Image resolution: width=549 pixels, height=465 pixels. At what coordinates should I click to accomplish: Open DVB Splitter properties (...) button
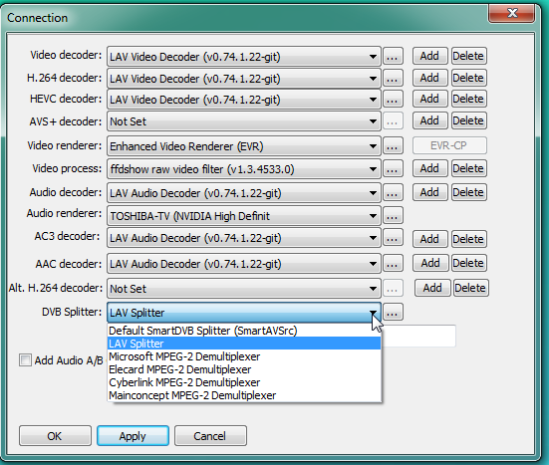pos(393,312)
